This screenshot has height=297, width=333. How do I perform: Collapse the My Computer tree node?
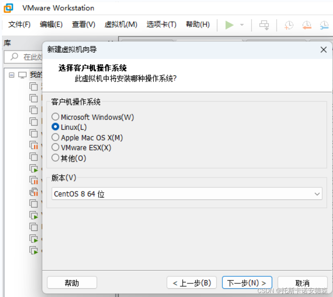point(12,75)
